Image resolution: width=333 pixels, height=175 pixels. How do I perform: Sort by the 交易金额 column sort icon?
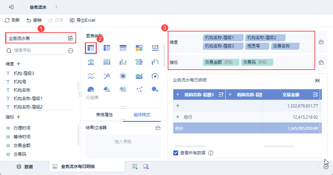tap(315, 94)
